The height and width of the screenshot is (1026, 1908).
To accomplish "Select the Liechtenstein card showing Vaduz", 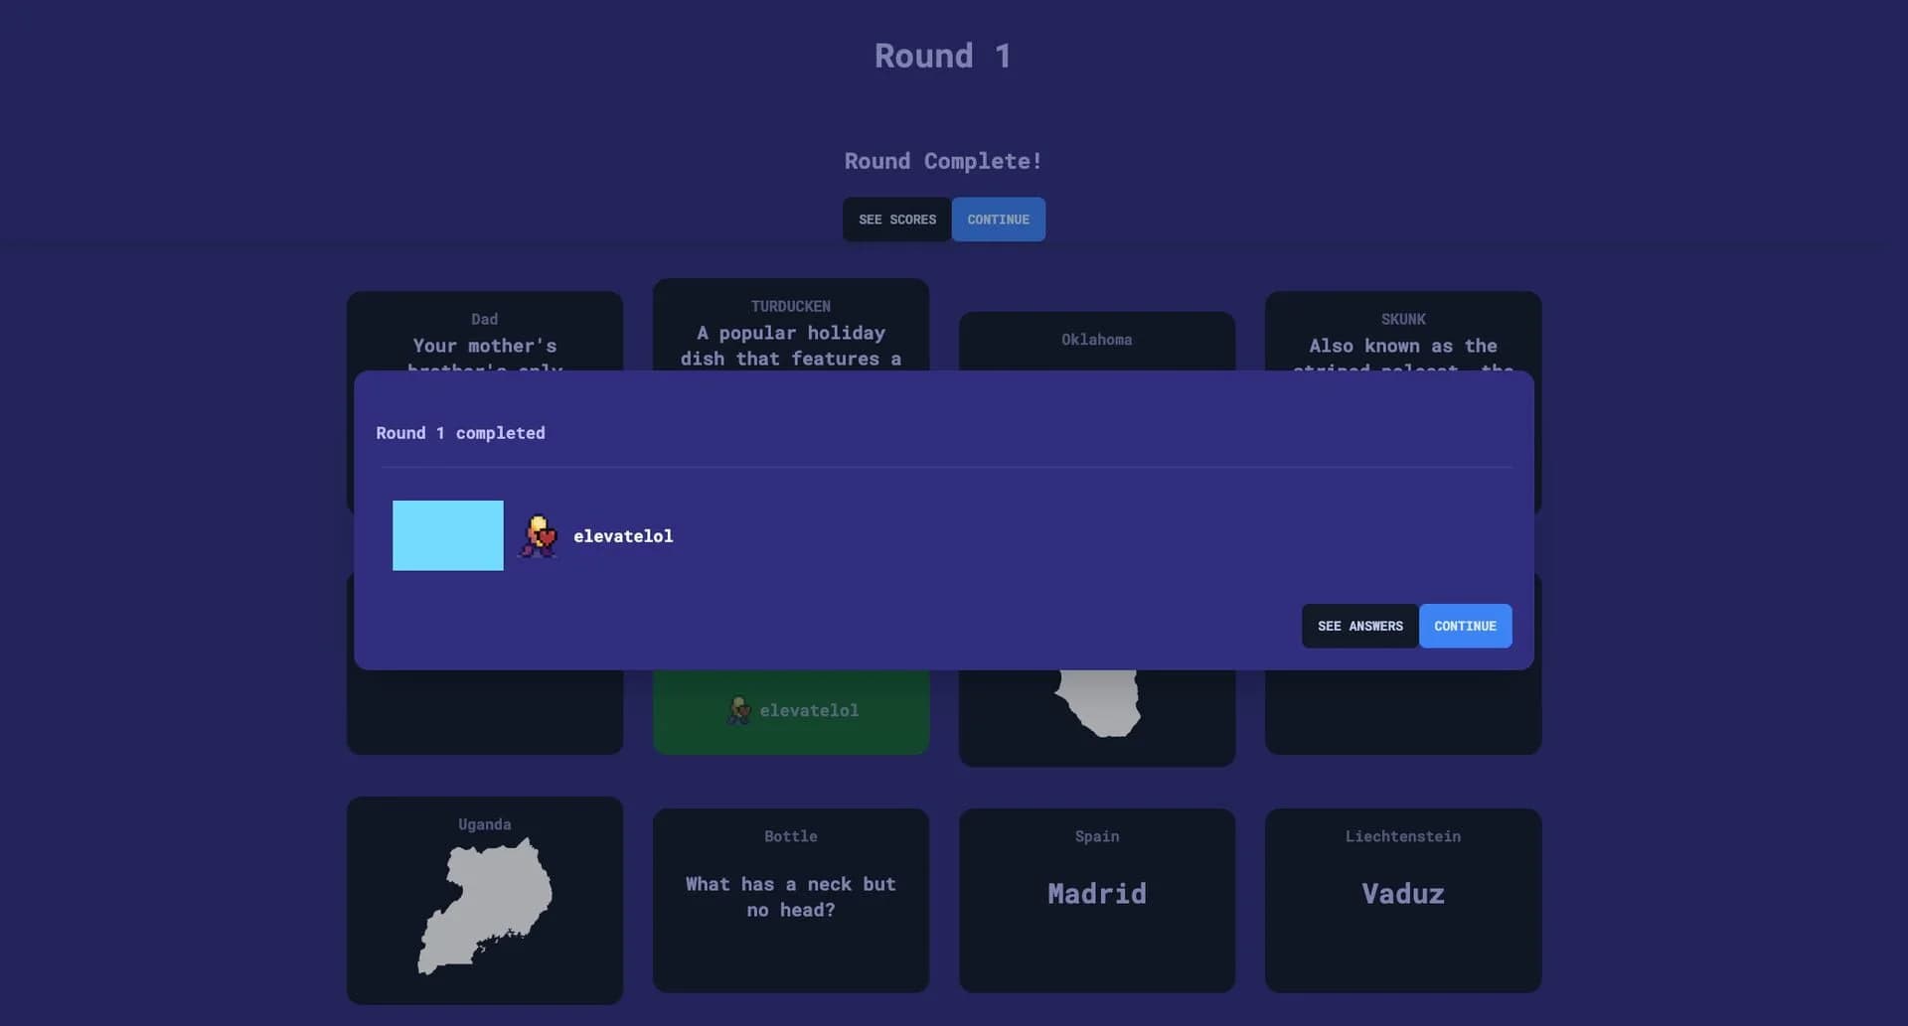I will (x=1402, y=894).
